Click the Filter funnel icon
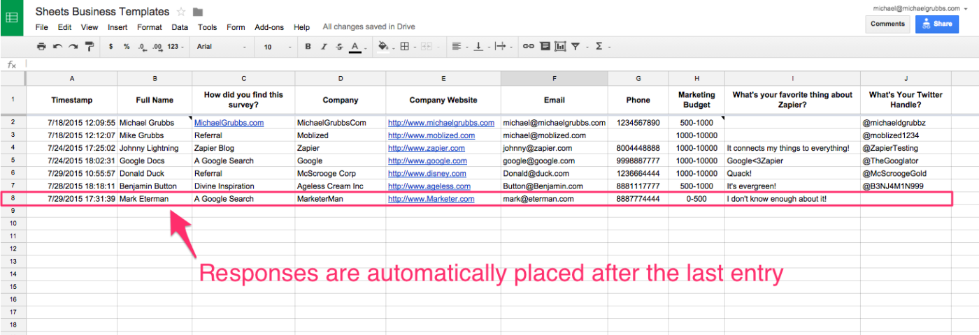Screen dimensions: 979x335 [x=577, y=47]
